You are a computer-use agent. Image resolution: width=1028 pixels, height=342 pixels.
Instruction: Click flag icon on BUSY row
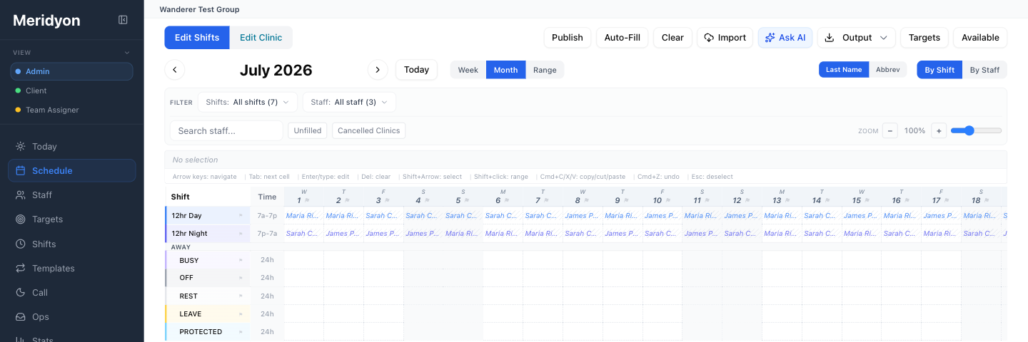click(241, 260)
